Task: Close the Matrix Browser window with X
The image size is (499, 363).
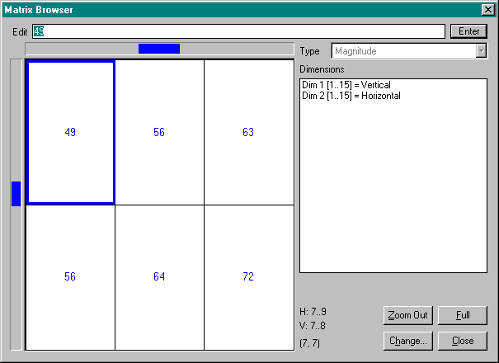Action: point(487,10)
